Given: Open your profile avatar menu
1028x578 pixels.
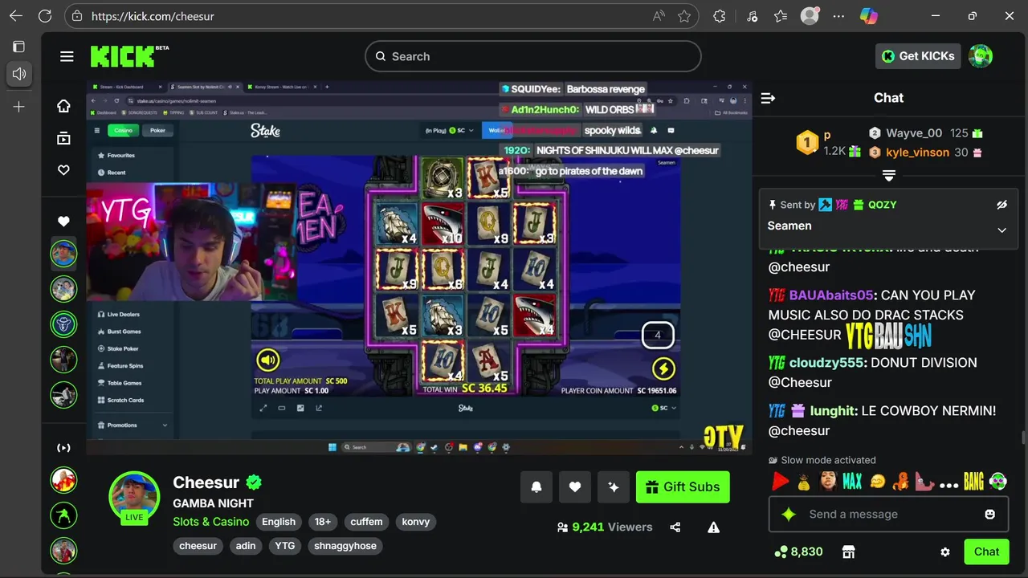Looking at the screenshot, I should coord(981,56).
